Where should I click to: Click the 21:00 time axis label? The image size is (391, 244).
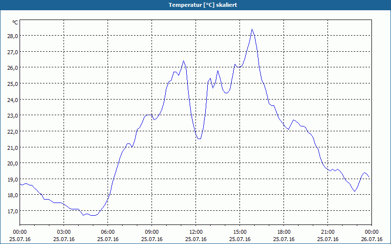[x=327, y=232]
